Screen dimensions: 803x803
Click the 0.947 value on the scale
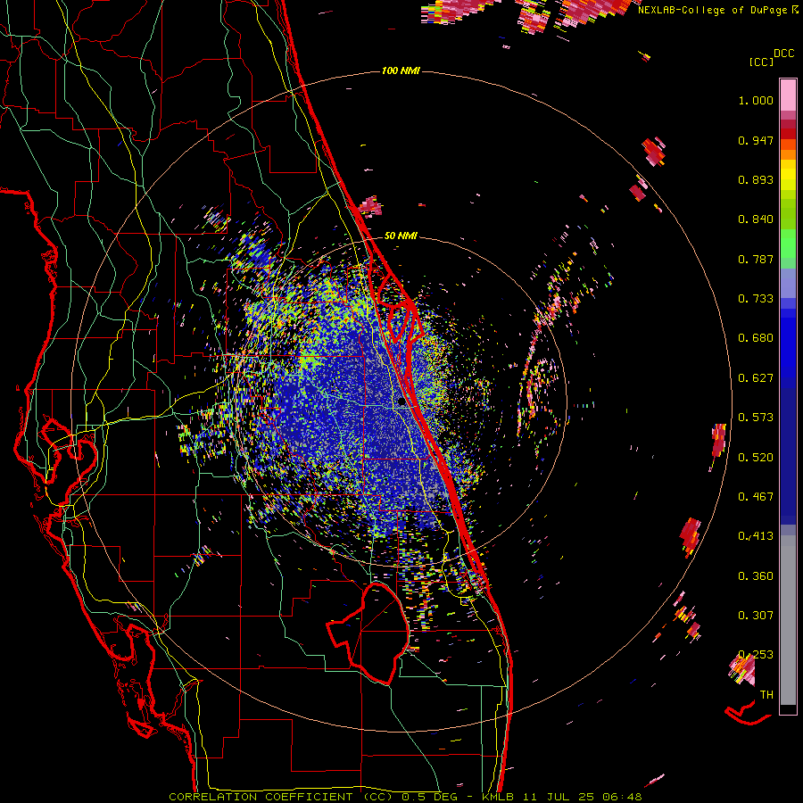coord(756,140)
